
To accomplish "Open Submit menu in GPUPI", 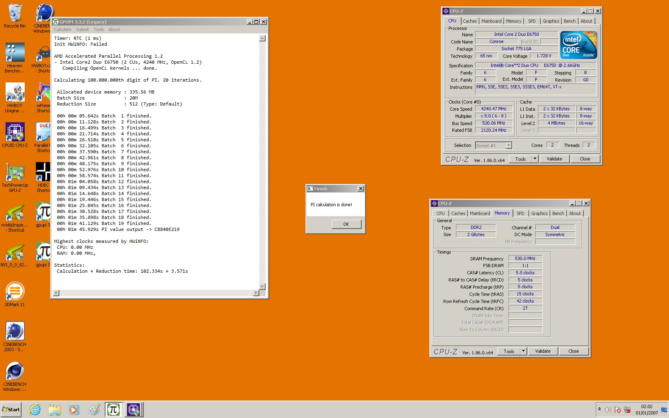I will point(82,29).
